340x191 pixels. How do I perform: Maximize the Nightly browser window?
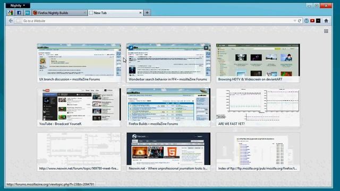click(x=317, y=6)
